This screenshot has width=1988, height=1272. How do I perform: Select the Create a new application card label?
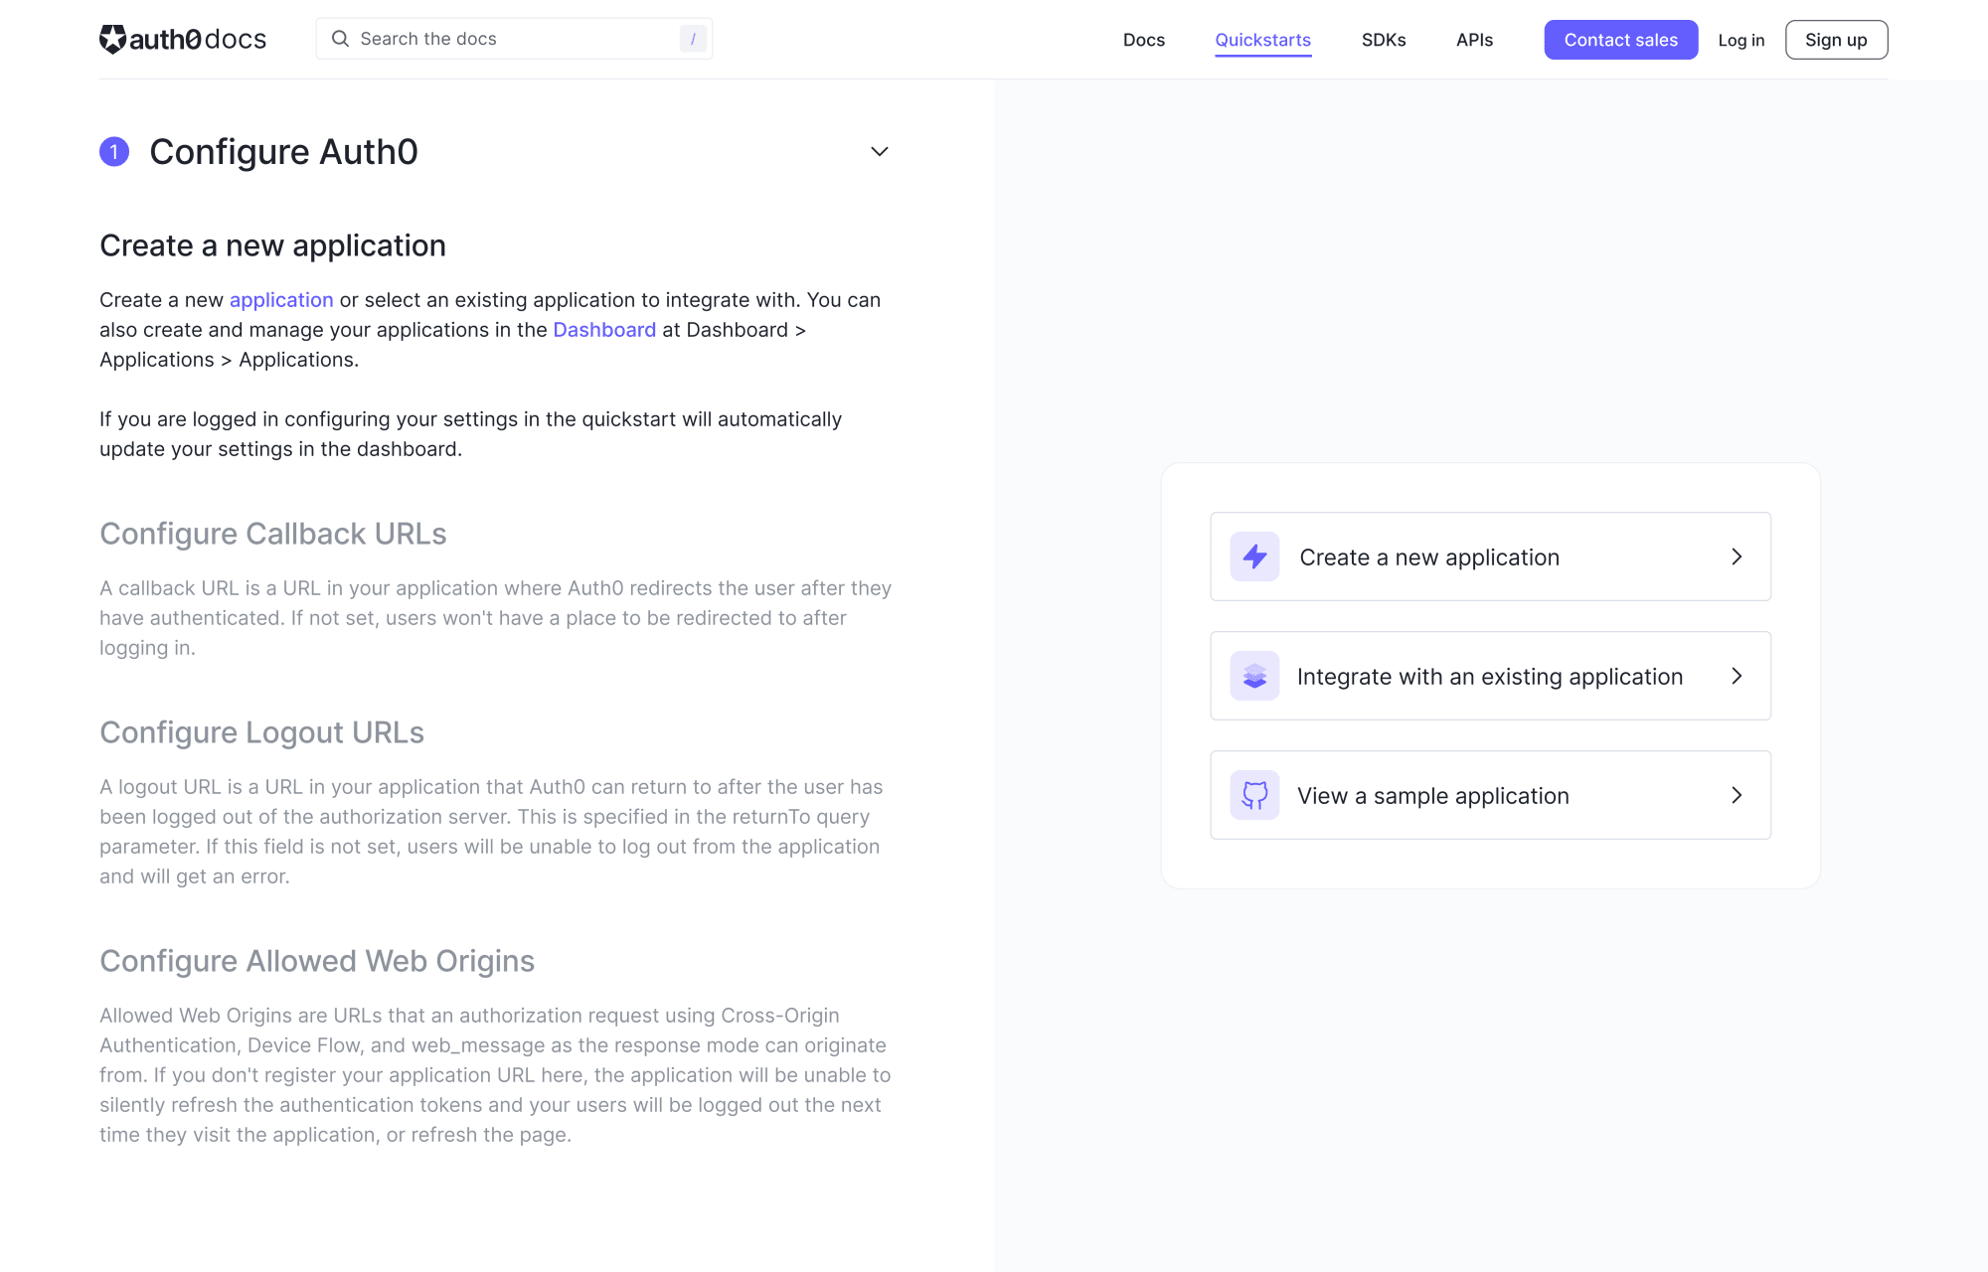[x=1429, y=557]
